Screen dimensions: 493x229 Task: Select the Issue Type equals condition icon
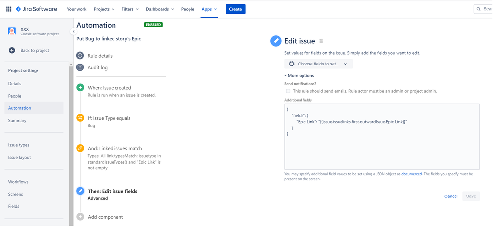(x=80, y=118)
